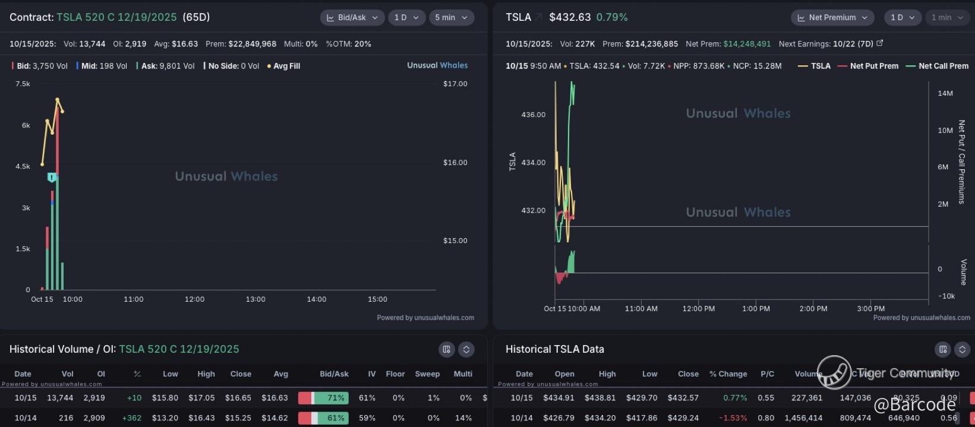This screenshot has width=975, height=427.
Task: Click TSLA 520 C link in Historical Volume heading
Action: point(179,349)
